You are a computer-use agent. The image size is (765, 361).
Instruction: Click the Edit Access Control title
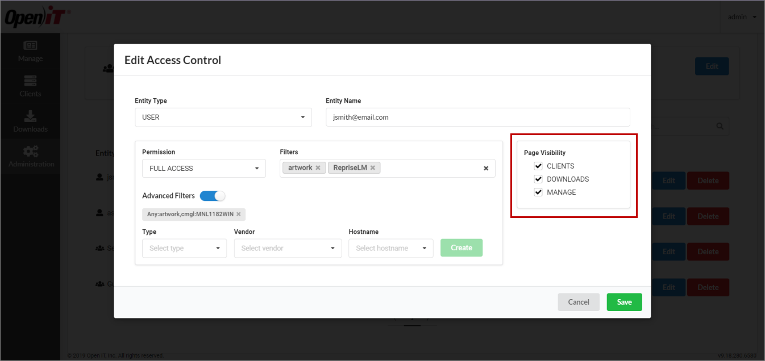click(x=173, y=60)
